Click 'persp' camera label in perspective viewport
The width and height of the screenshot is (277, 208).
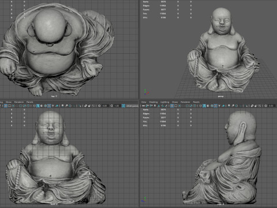coord(220,96)
